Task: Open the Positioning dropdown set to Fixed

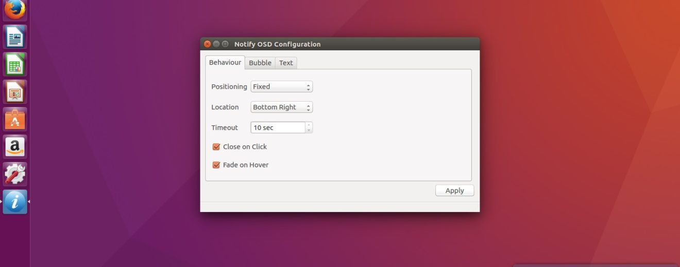Action: (x=282, y=87)
